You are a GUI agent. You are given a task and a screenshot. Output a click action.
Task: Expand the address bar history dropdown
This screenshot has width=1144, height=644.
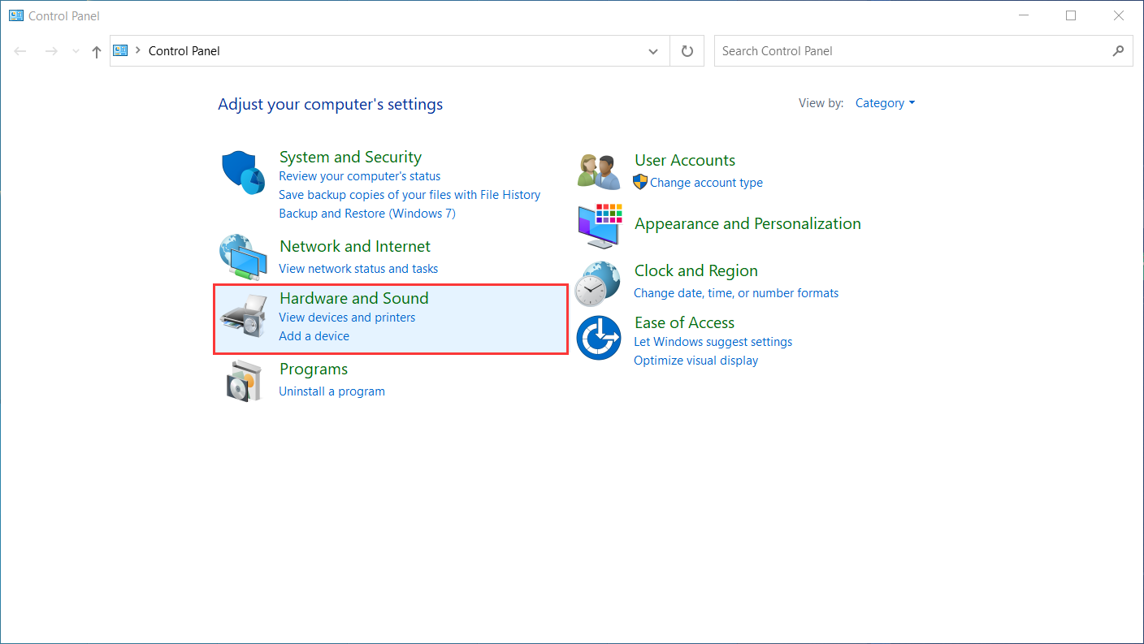[x=653, y=51]
